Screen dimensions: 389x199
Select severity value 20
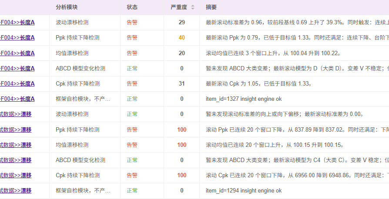click(x=181, y=53)
